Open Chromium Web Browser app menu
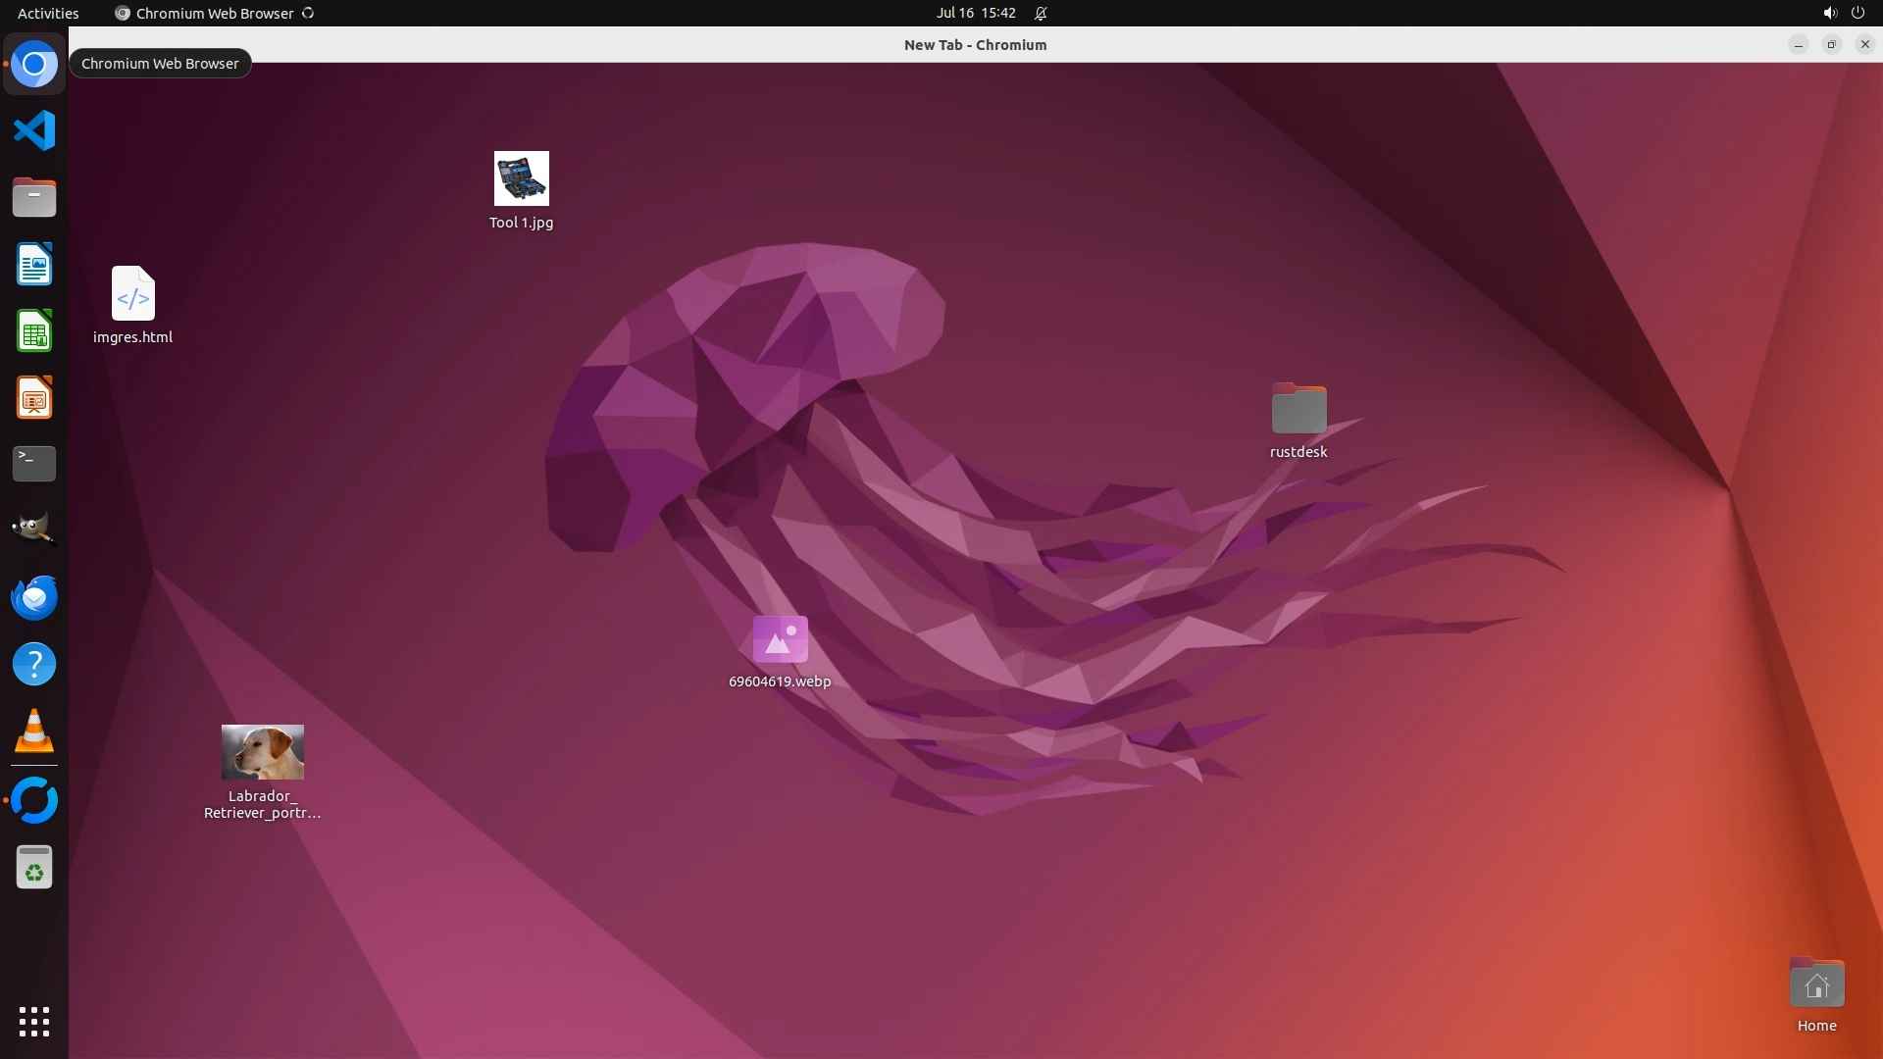The width and height of the screenshot is (1883, 1059). 214,13
